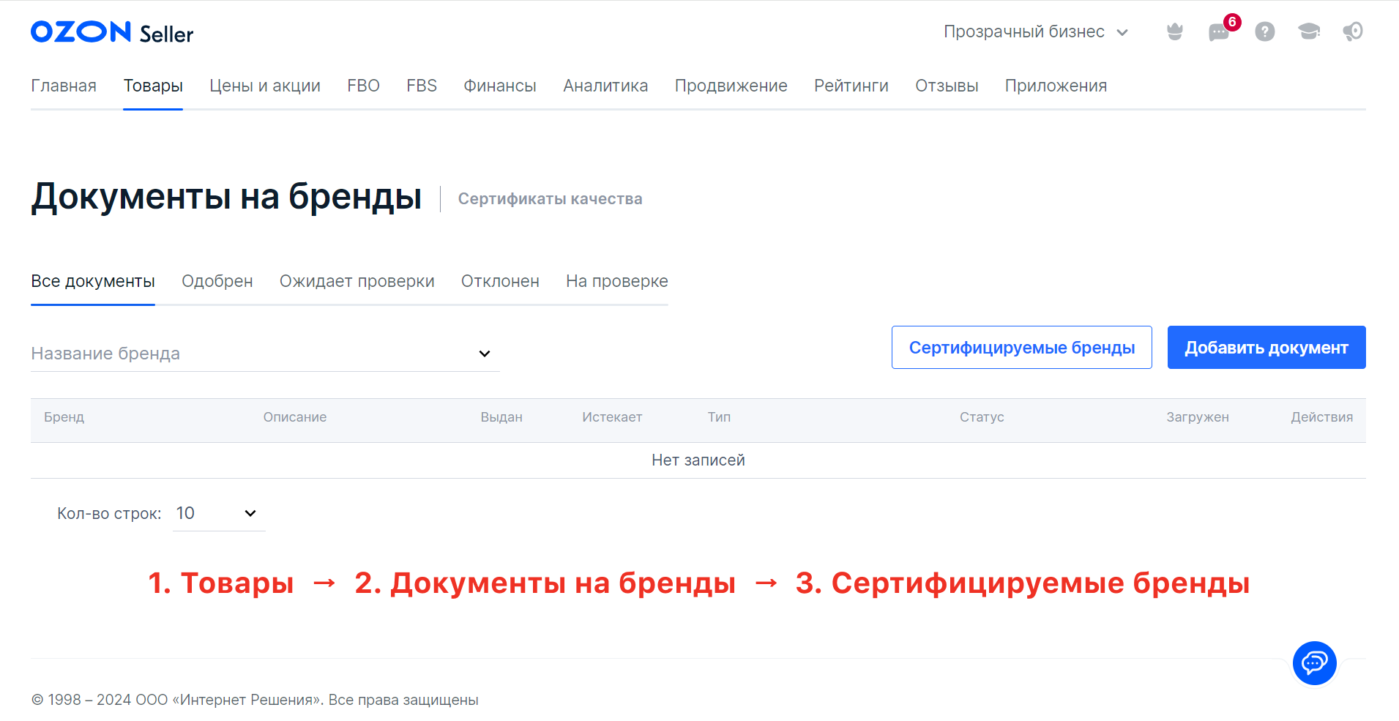Click the OZON Seller logo
This screenshot has height=721, width=1399.
click(112, 32)
